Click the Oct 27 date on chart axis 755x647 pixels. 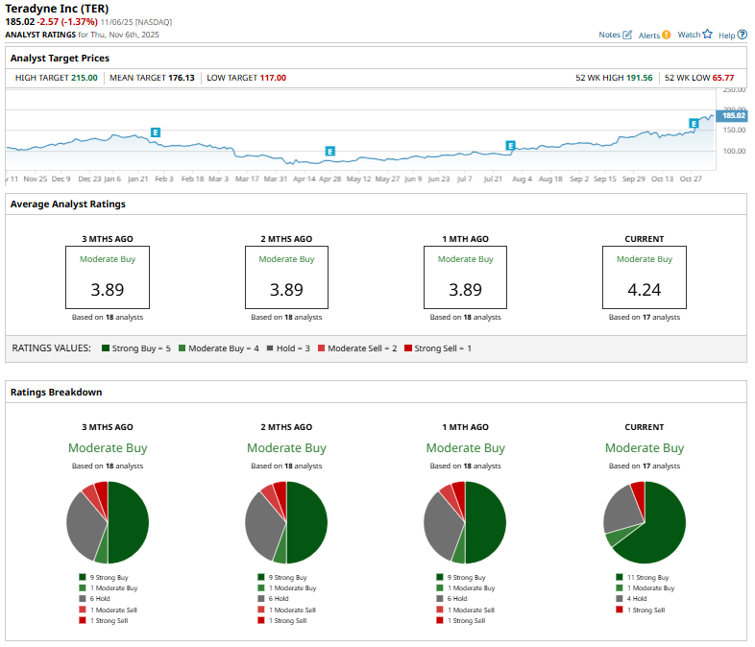(x=691, y=179)
